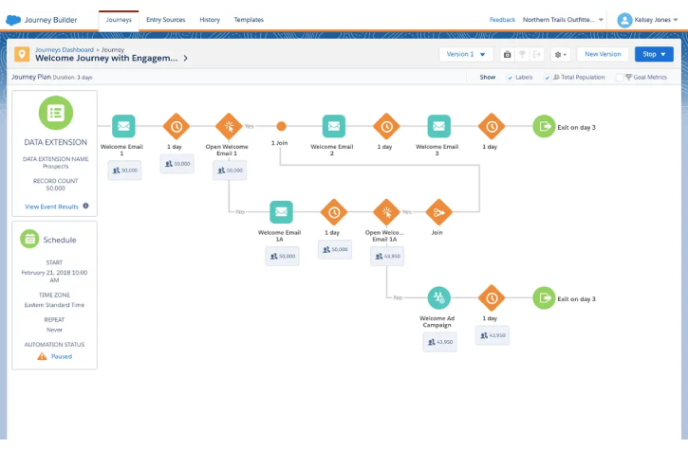Viewport: 688px width, 449px height.
Task: Select the Join activity in second row
Action: pyautogui.click(x=437, y=212)
